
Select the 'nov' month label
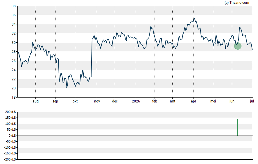(97, 101)
